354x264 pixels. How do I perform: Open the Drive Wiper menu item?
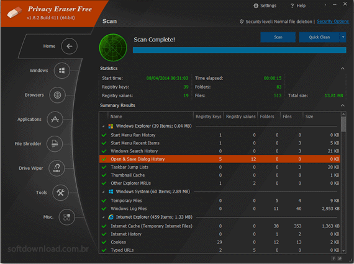[31, 169]
